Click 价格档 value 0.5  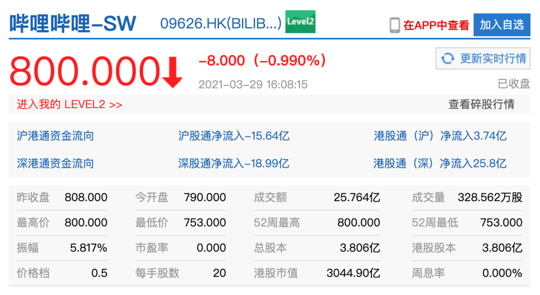[x=99, y=273]
